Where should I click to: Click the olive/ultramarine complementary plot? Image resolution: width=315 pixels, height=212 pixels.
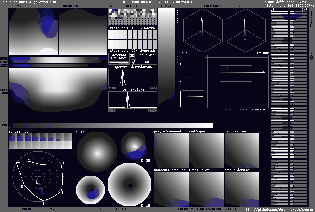(171, 188)
